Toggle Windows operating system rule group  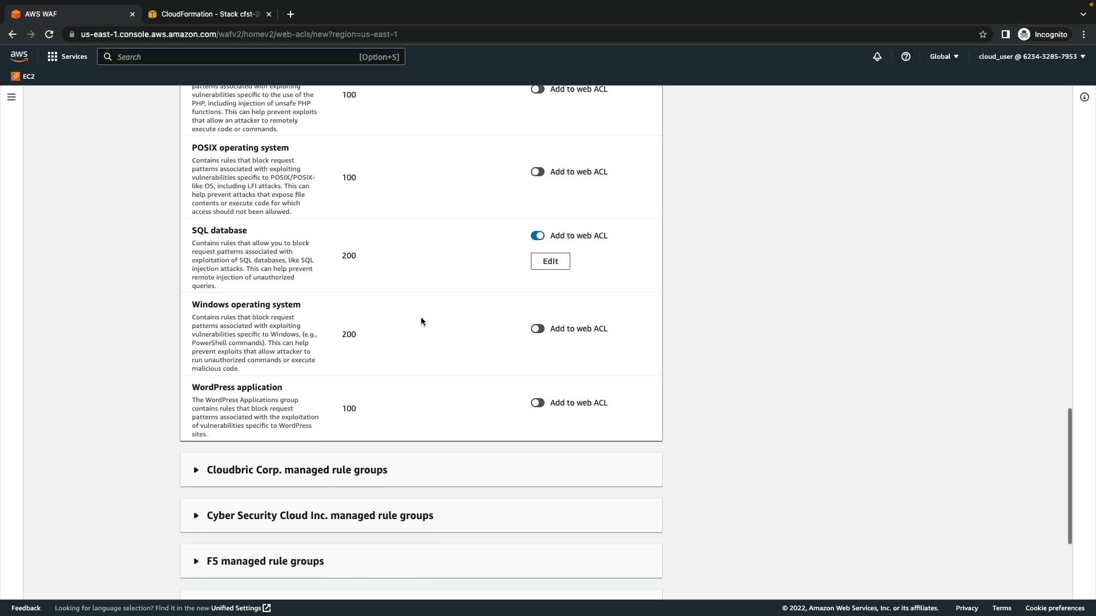tap(537, 329)
